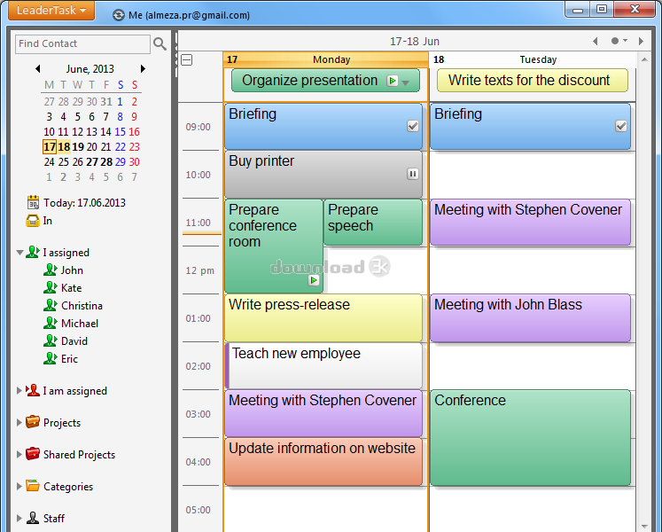Expand the Shared Projects group

pyautogui.click(x=19, y=455)
